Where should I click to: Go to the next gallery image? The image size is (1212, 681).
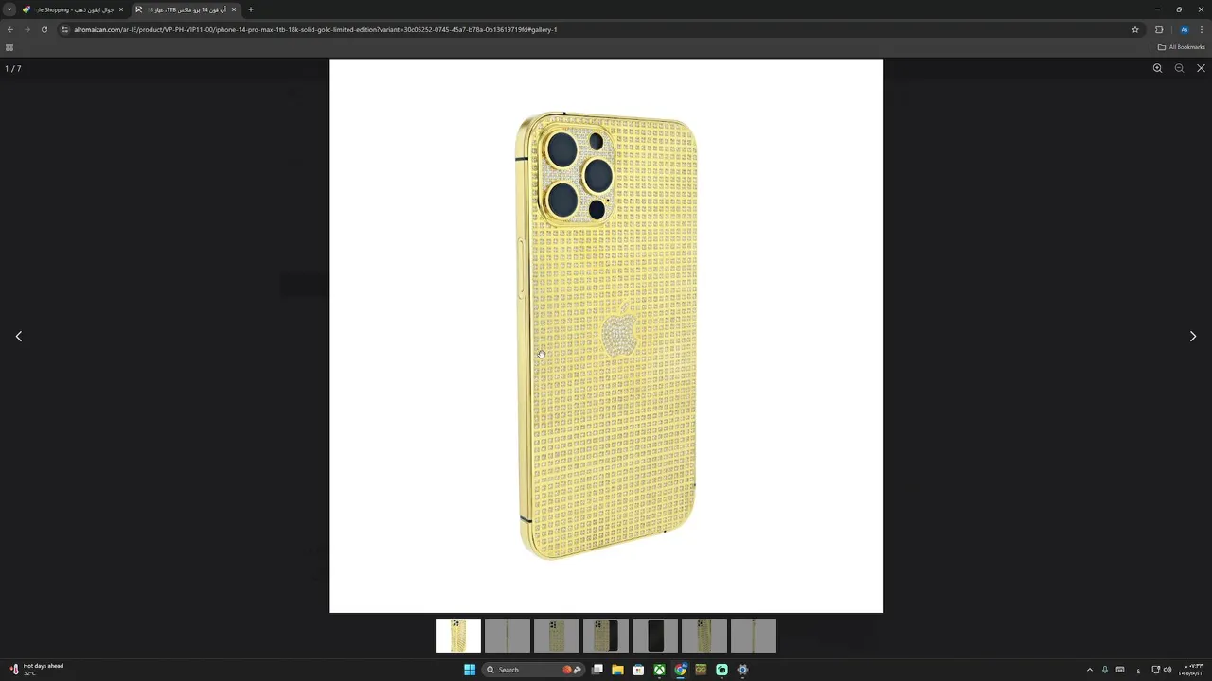click(x=1193, y=336)
